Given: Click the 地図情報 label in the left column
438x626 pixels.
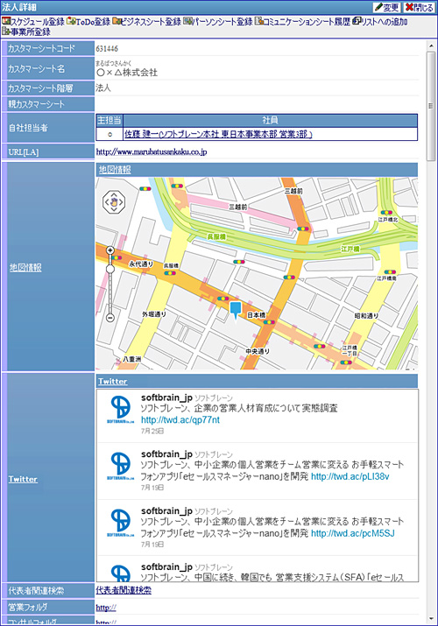Looking at the screenshot, I should click(25, 268).
